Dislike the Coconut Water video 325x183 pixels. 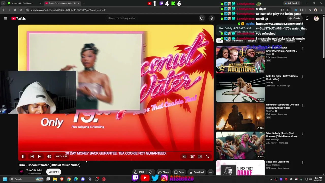click(x=150, y=172)
